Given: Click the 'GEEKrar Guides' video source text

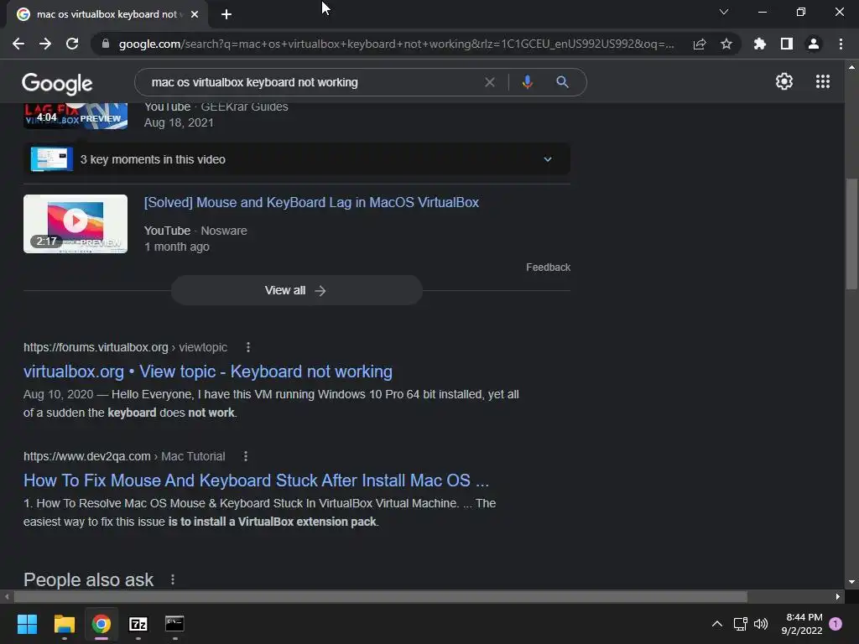Looking at the screenshot, I should click(x=244, y=106).
